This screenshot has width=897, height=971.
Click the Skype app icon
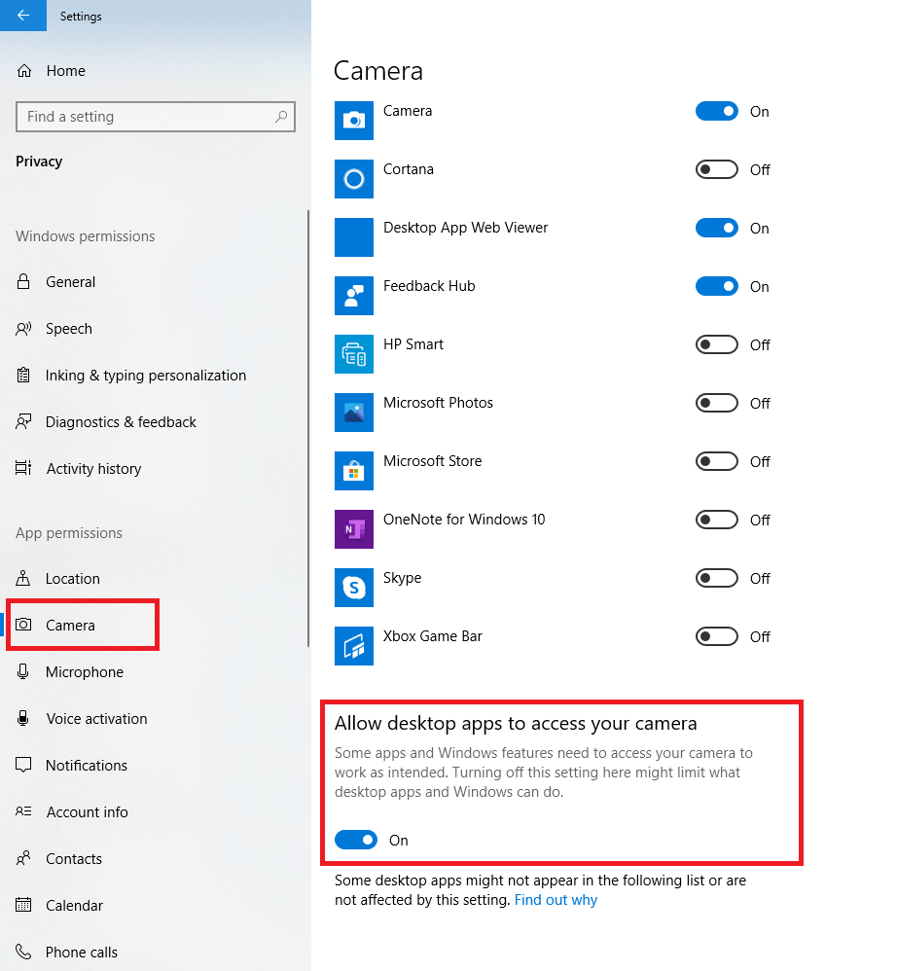[x=354, y=587]
